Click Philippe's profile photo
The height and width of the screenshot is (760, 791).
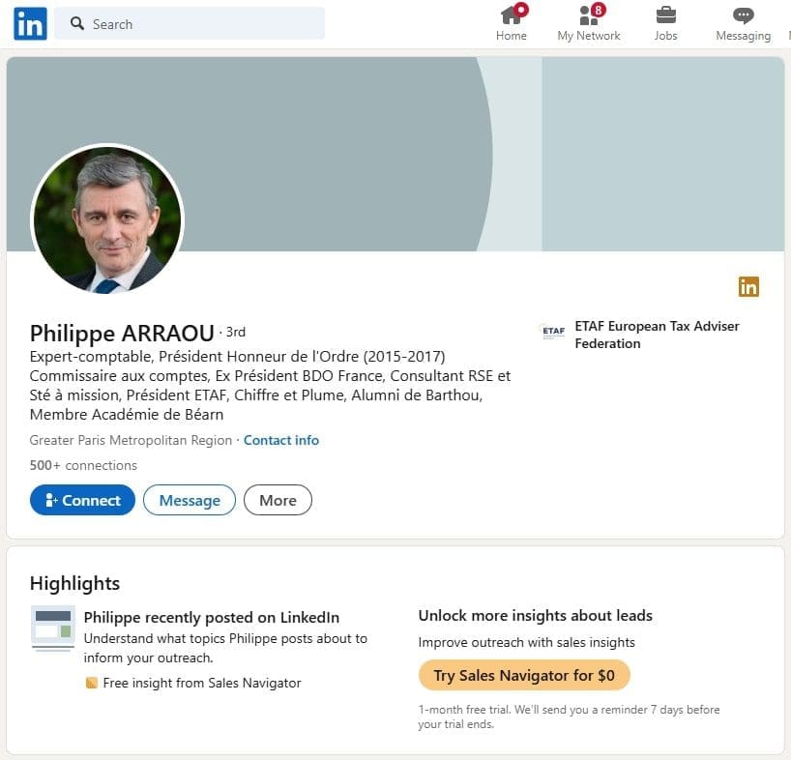tap(108, 219)
